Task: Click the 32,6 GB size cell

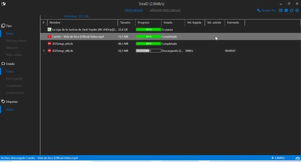Action: pos(123,30)
